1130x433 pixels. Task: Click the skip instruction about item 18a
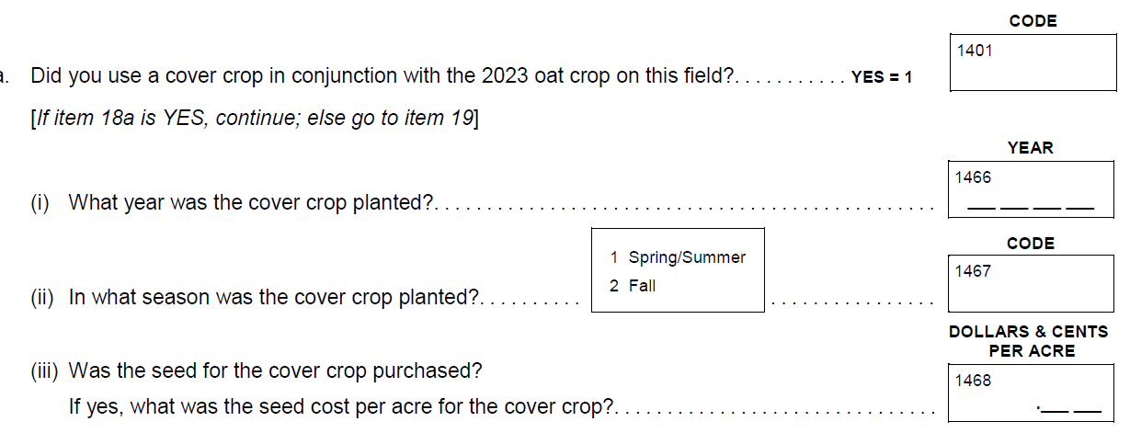tap(255, 119)
